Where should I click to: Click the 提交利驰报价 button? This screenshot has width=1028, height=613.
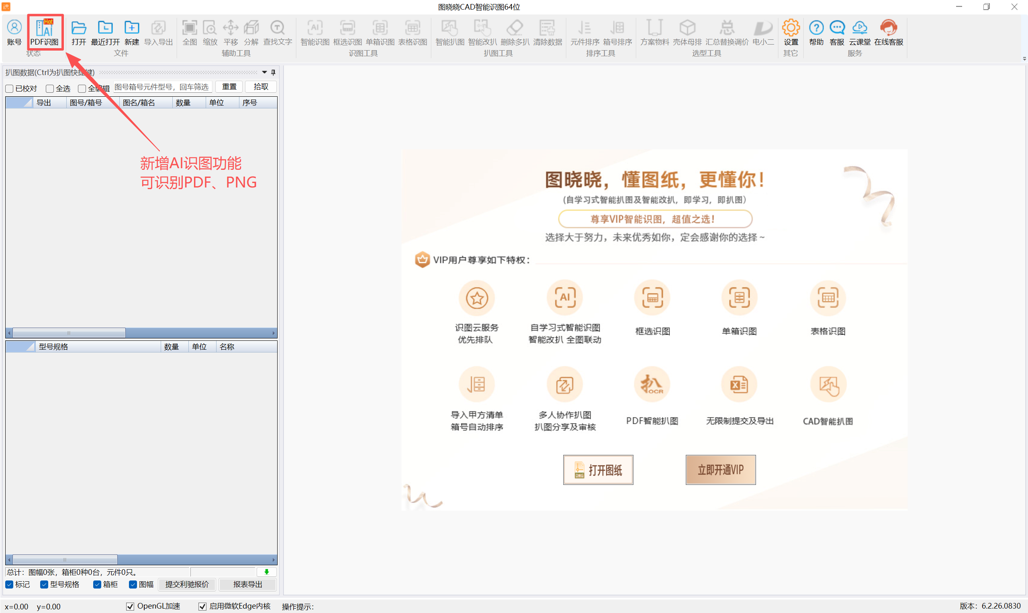[x=187, y=584]
